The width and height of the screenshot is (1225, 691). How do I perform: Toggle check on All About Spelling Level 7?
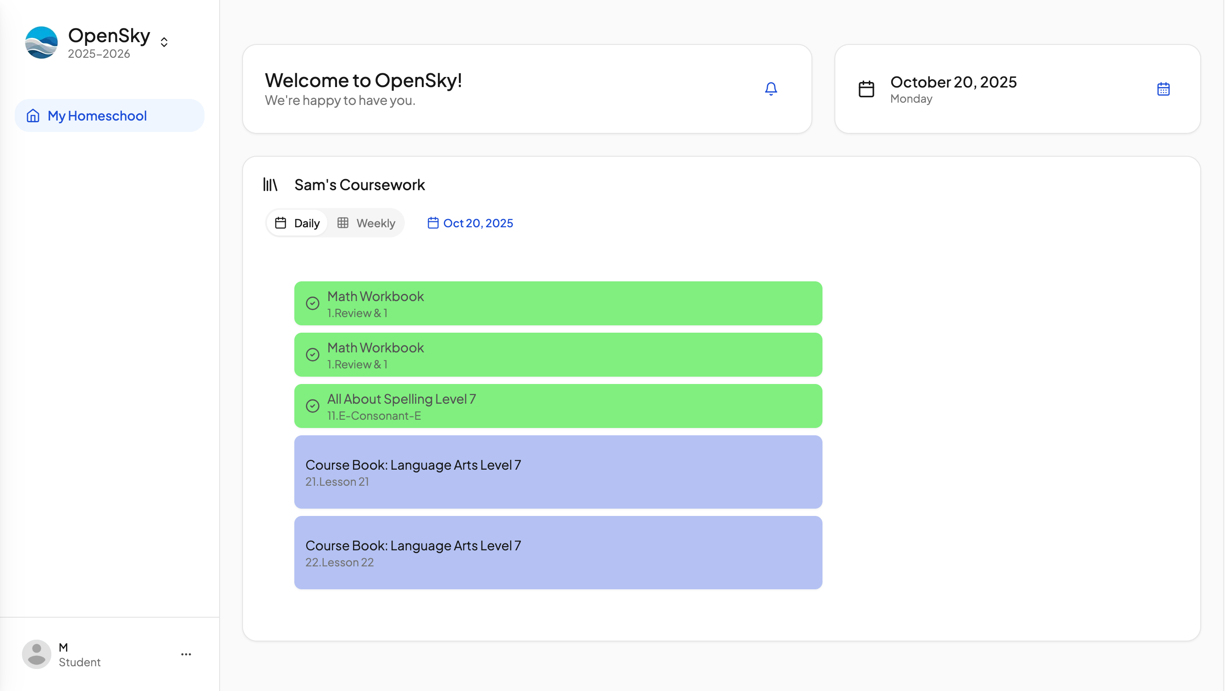[312, 406]
